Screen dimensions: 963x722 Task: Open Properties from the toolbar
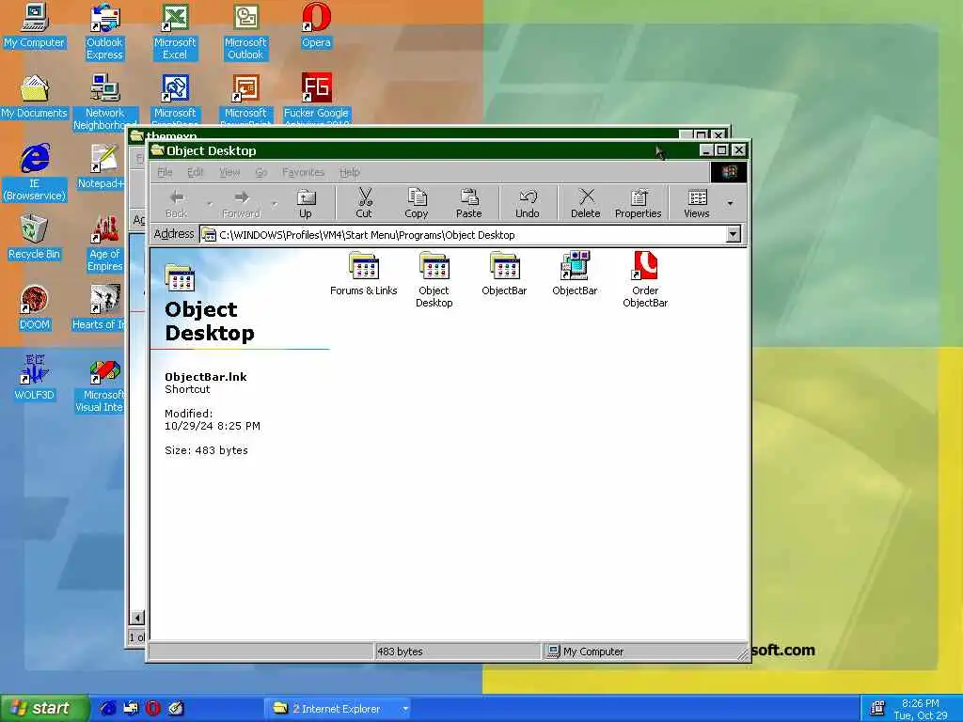639,203
